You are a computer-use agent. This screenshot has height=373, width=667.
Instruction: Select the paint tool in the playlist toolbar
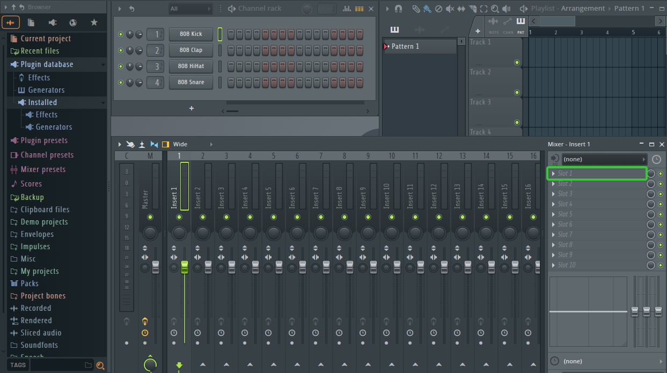[x=427, y=8]
